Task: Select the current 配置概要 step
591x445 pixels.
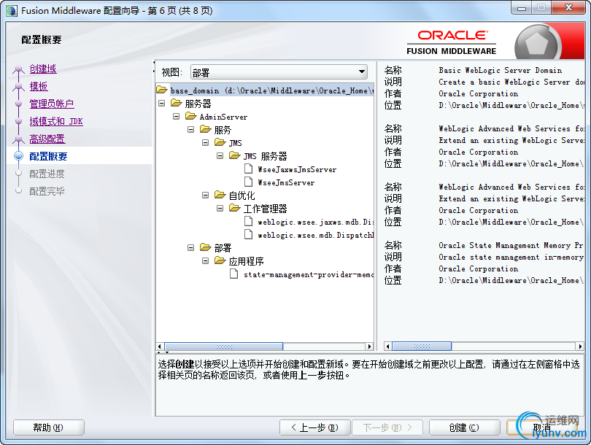Action: click(48, 156)
